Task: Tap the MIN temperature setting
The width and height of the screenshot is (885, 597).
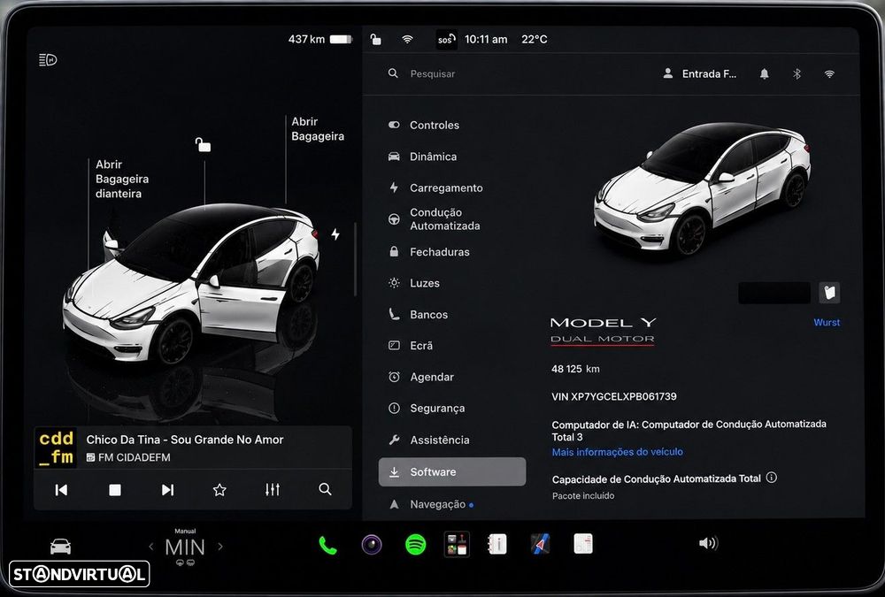Action: click(185, 547)
